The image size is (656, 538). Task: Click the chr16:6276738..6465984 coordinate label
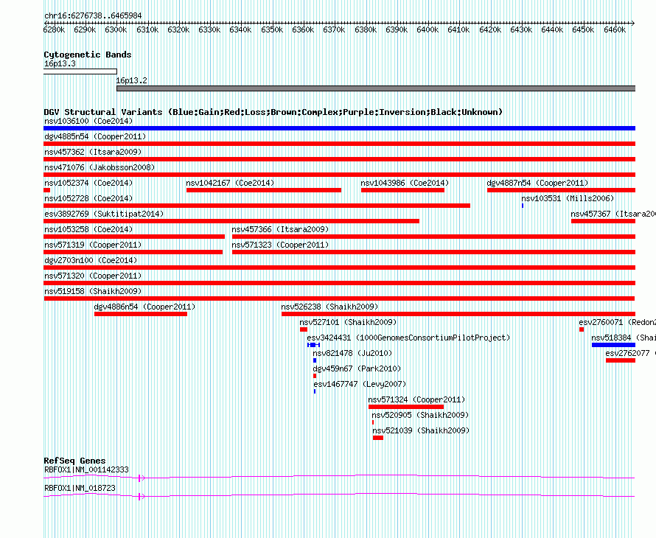click(x=93, y=16)
